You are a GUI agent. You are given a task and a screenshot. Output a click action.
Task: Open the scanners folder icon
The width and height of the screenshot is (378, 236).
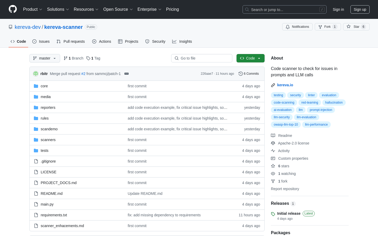(x=36, y=140)
